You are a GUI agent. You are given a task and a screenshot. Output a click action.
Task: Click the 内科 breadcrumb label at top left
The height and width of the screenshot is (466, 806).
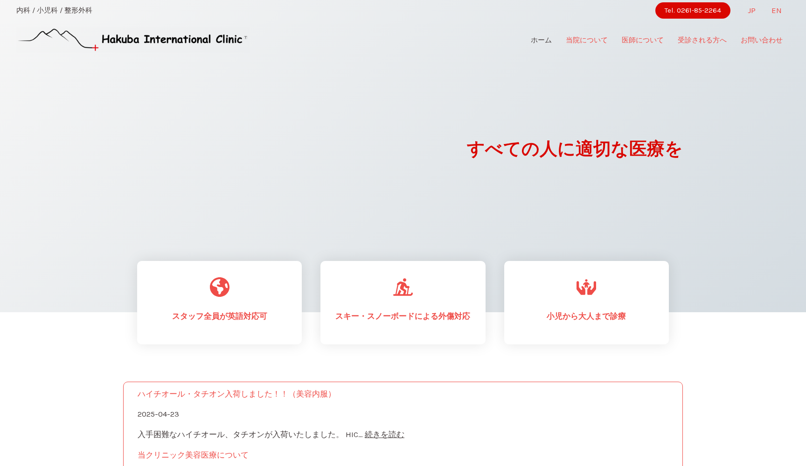tap(22, 10)
